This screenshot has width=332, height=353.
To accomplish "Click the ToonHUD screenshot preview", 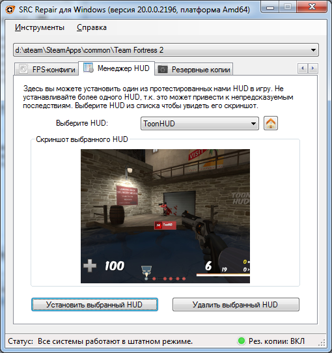I will pos(165,216).
